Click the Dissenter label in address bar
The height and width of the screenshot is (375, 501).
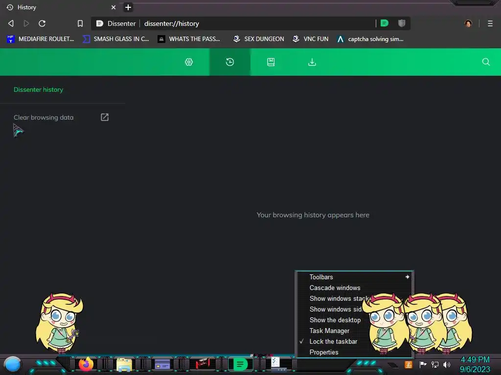[x=121, y=23]
